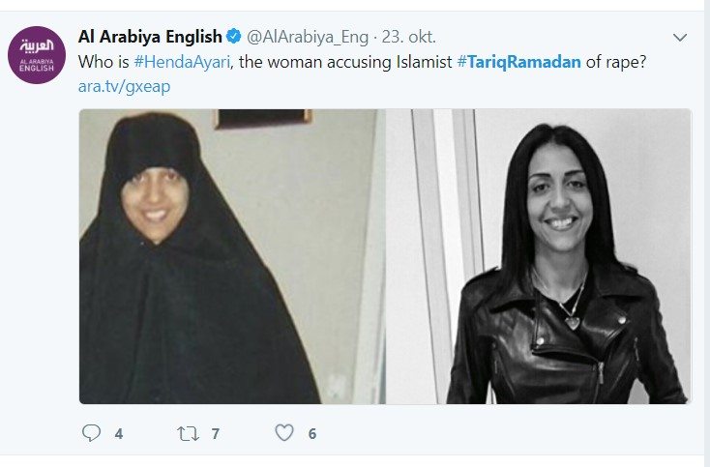This screenshot has width=710, height=467.
Task: View the black-and-white photo of the woman in a leather jacket
Action: [x=539, y=256]
